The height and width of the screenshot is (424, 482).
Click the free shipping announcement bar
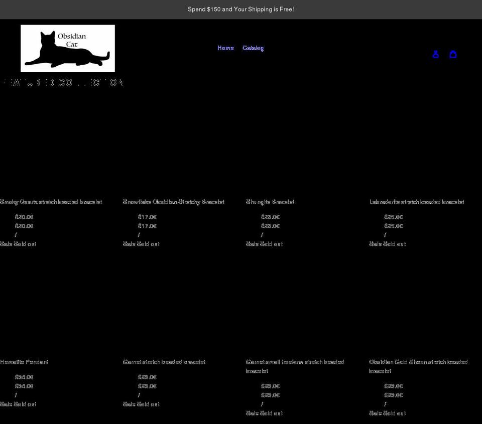click(x=241, y=9)
